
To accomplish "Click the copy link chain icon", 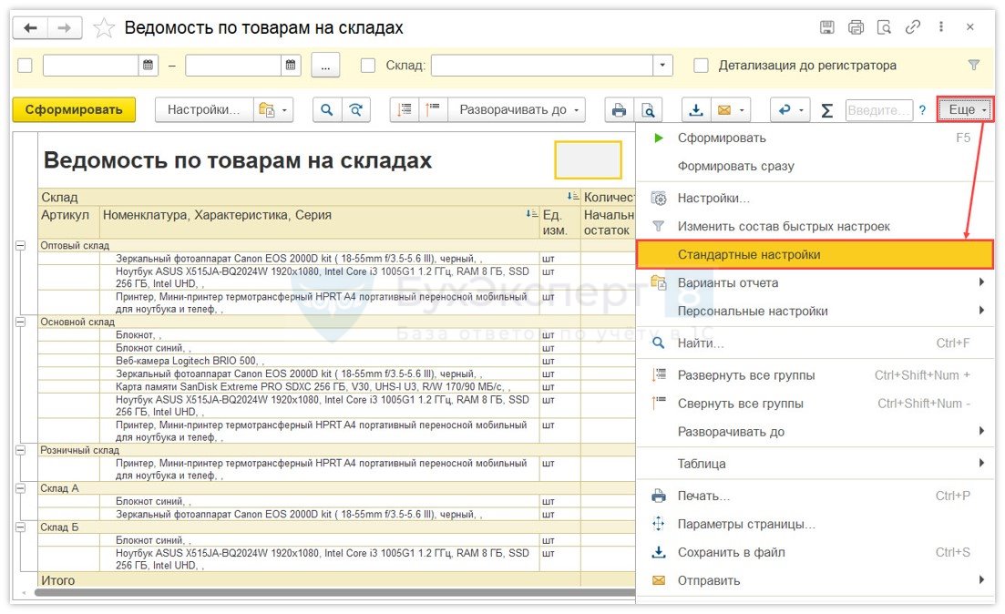I will (x=912, y=27).
